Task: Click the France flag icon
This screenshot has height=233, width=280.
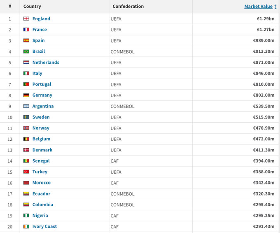Action: point(26,30)
